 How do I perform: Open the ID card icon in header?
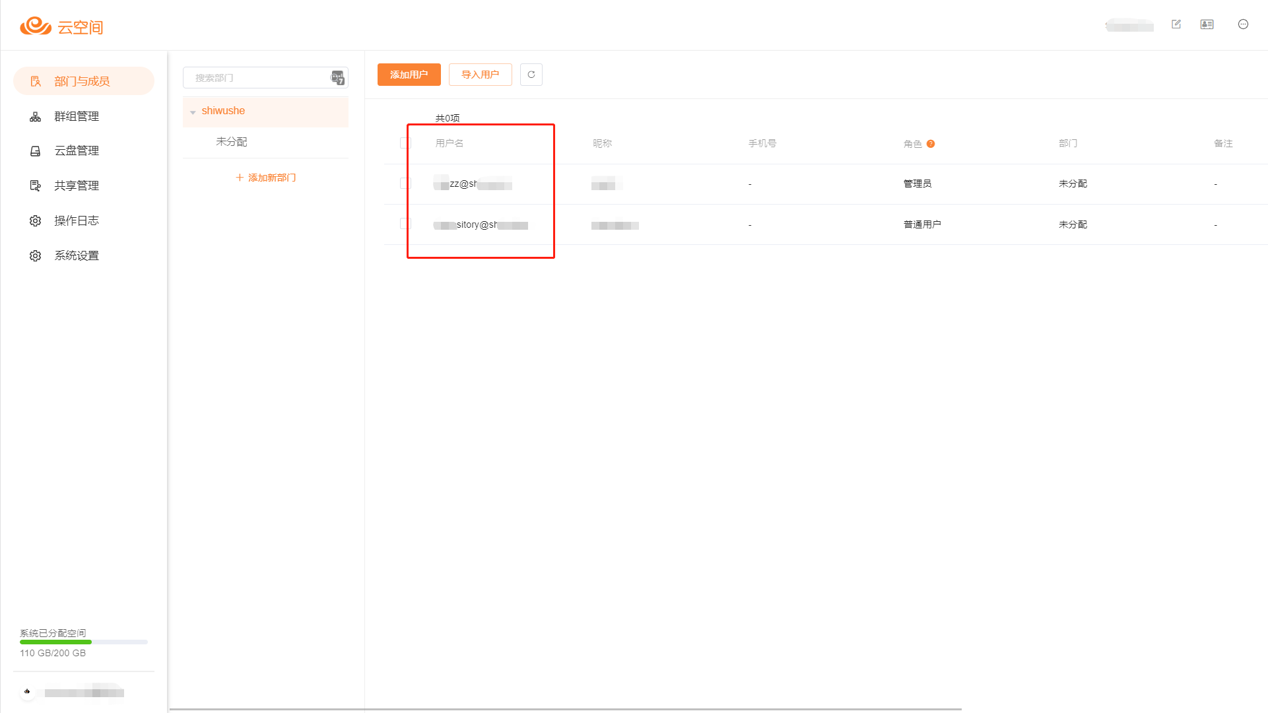[1207, 24]
